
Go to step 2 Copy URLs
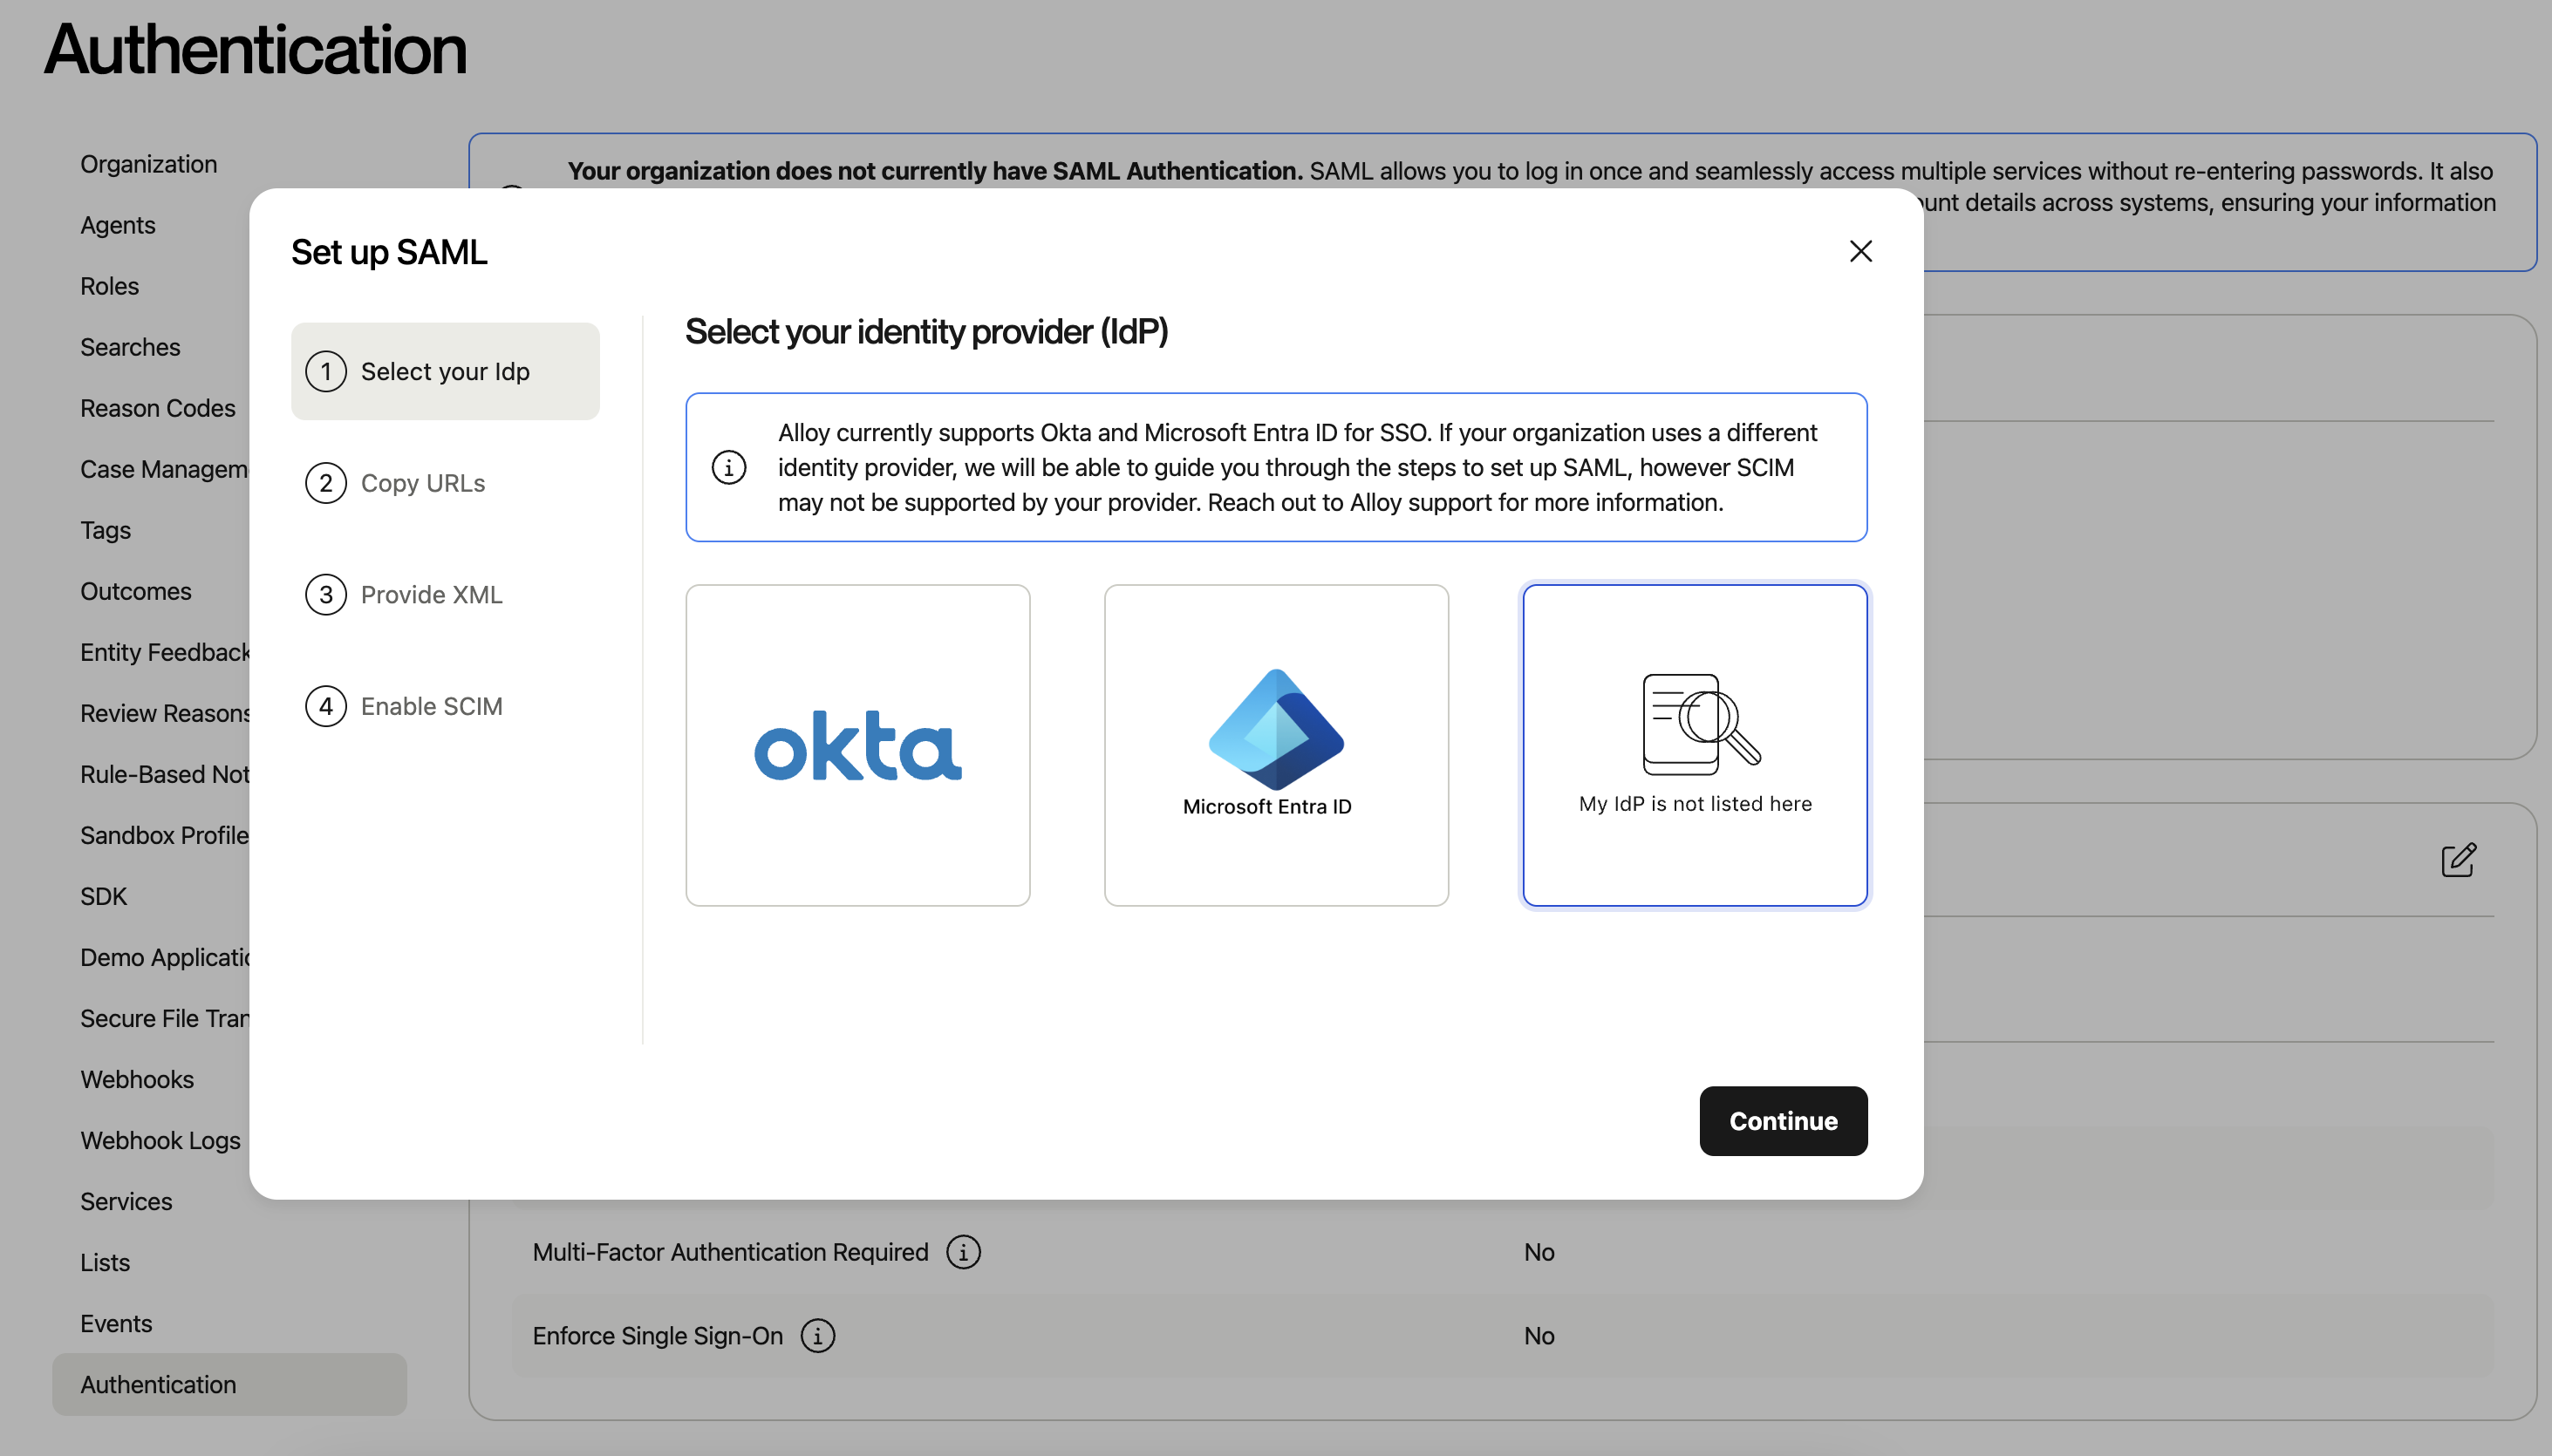point(422,483)
